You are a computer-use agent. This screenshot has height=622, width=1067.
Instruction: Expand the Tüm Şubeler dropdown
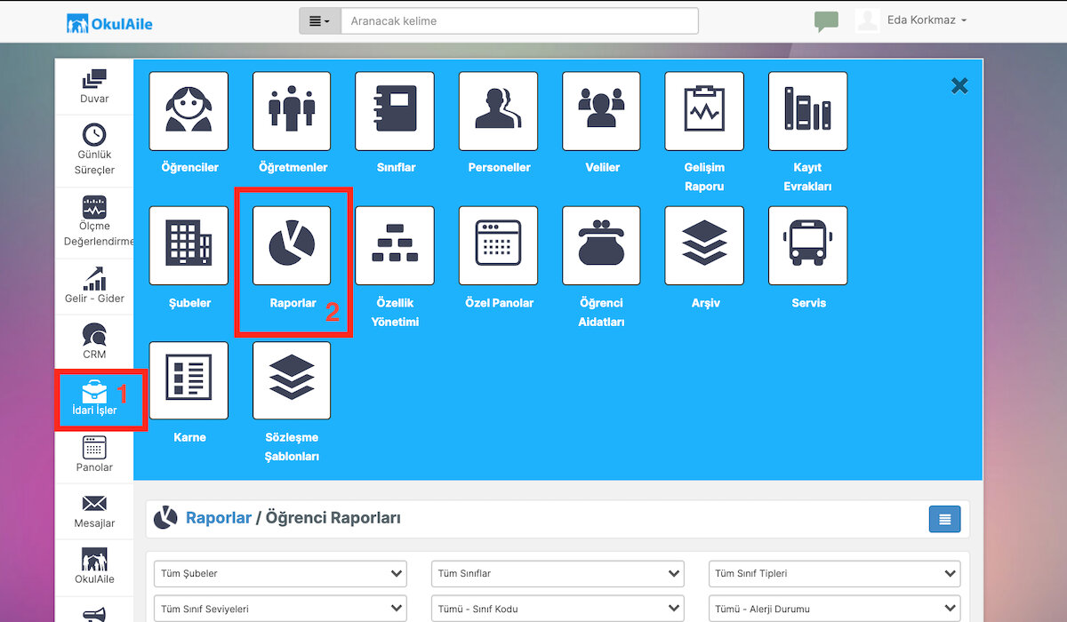click(x=280, y=573)
